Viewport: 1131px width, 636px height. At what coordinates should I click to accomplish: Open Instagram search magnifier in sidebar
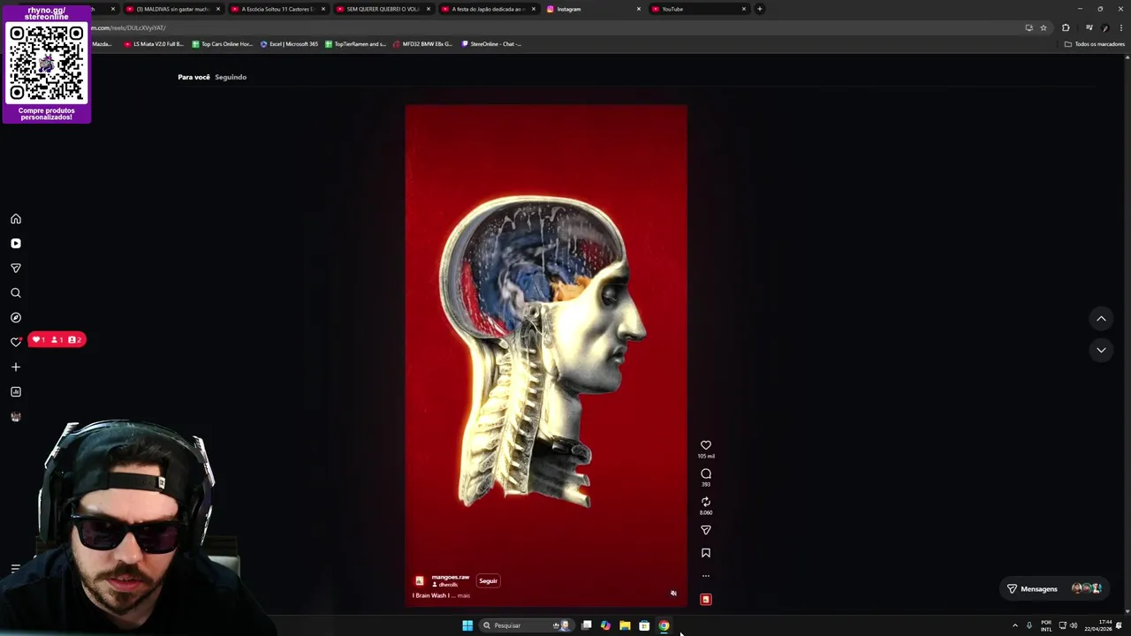coord(16,293)
